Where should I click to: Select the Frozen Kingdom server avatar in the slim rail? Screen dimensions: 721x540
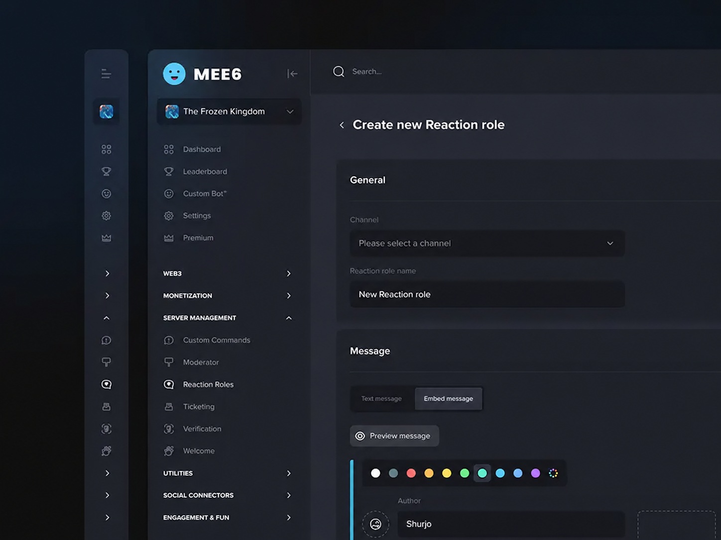coord(106,111)
